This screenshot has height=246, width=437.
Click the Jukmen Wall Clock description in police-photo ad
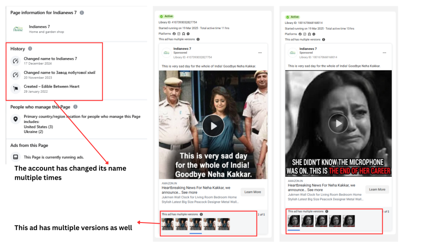[x=200, y=199]
